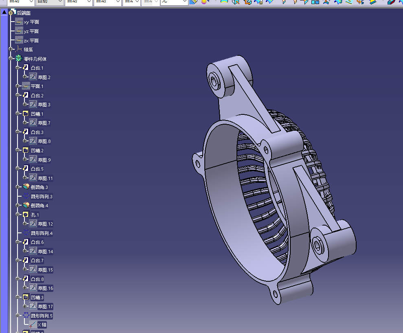Collapse the 凹槽.3 node
The height and width of the screenshot is (333, 403).
click(18, 297)
